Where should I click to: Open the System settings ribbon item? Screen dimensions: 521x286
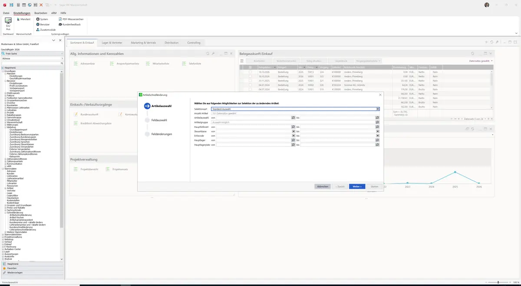point(42,19)
